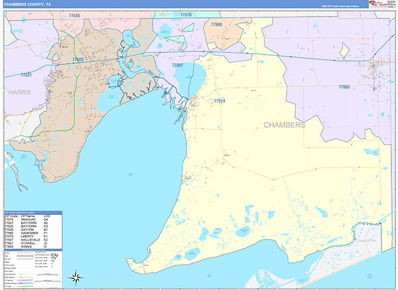Select the HANKAMER row in the ZIP index

tap(33, 233)
